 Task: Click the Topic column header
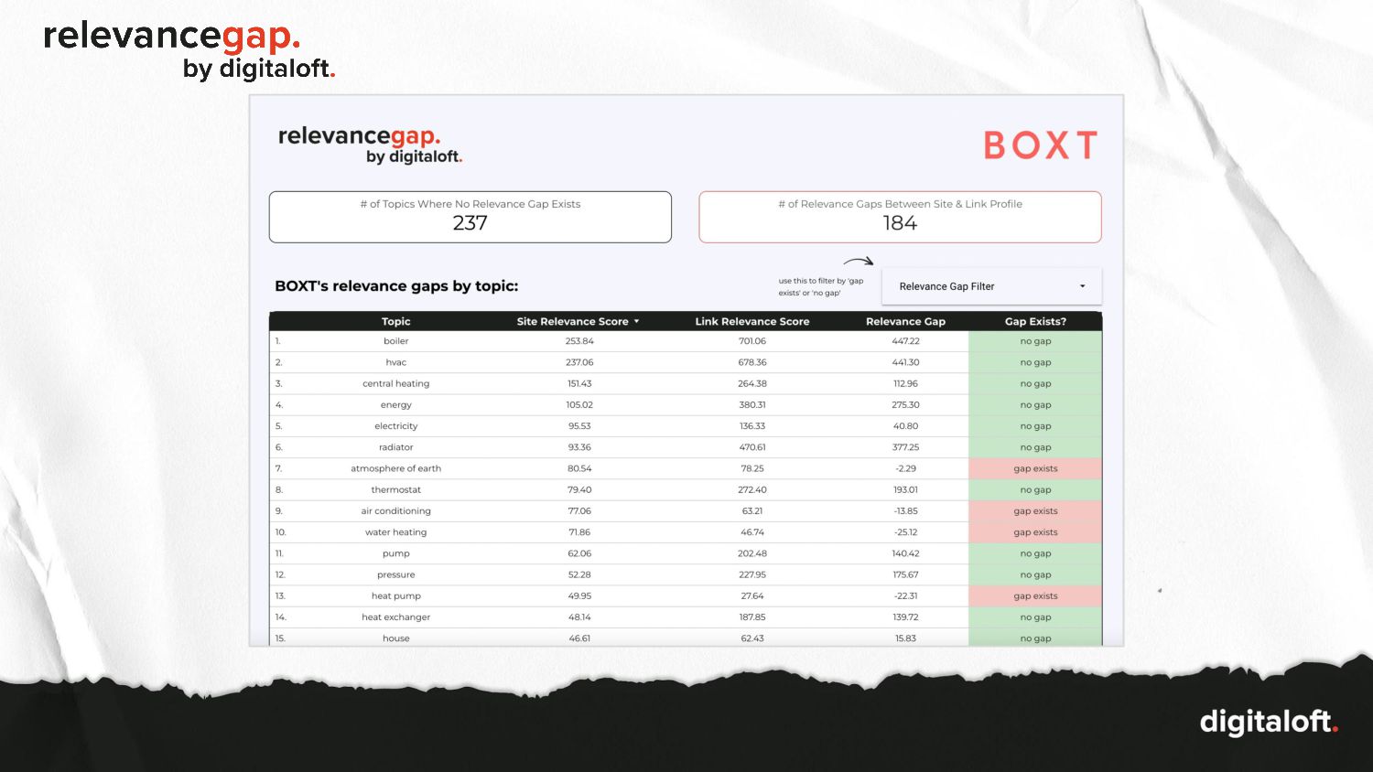click(x=395, y=321)
